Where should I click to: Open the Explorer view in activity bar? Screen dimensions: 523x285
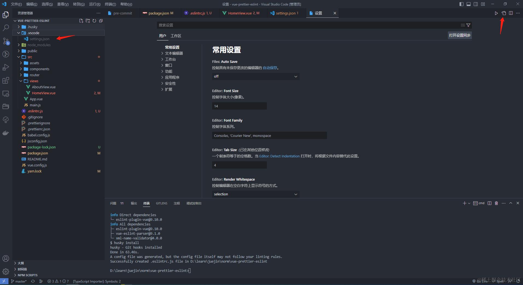pyautogui.click(x=6, y=15)
